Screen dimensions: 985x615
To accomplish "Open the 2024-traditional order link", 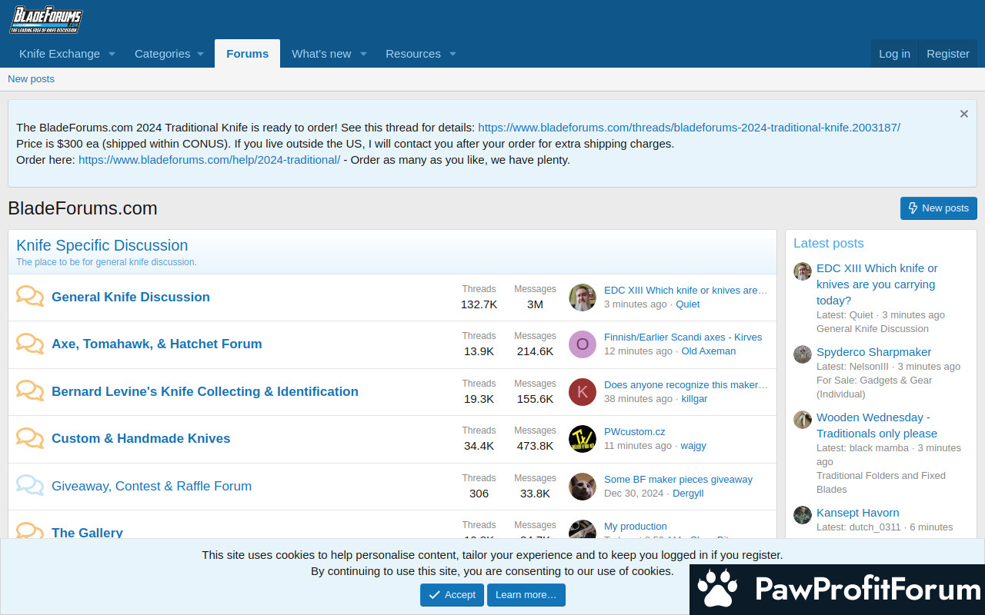I will pyautogui.click(x=209, y=160).
